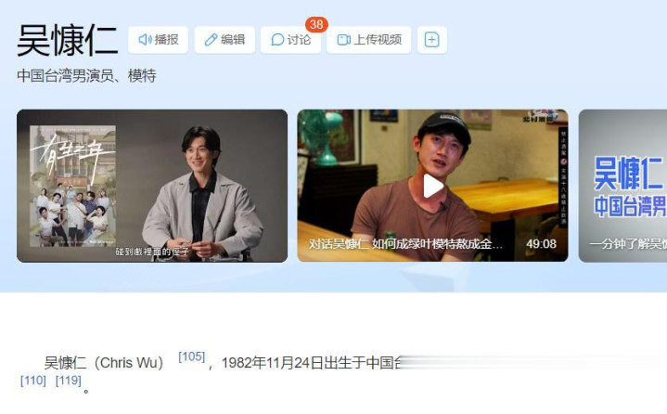Click the 上传视频 camera icon
Screen dimensions: 667x414
coord(344,40)
